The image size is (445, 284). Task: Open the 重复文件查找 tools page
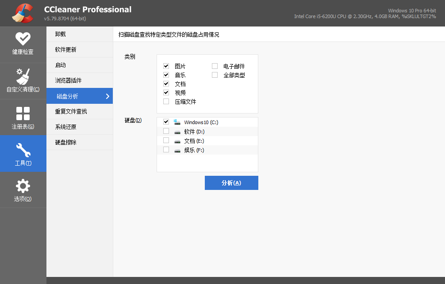pos(80,111)
